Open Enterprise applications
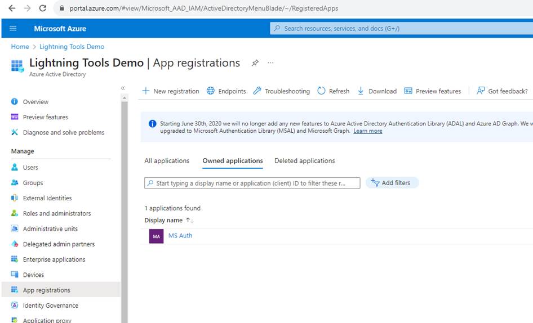Screen dimensions: 533x323 pos(54,259)
